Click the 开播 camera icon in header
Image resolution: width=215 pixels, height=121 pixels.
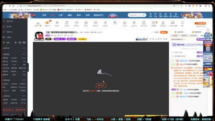coord(160,15)
